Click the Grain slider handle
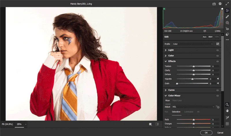 pos(177,84)
